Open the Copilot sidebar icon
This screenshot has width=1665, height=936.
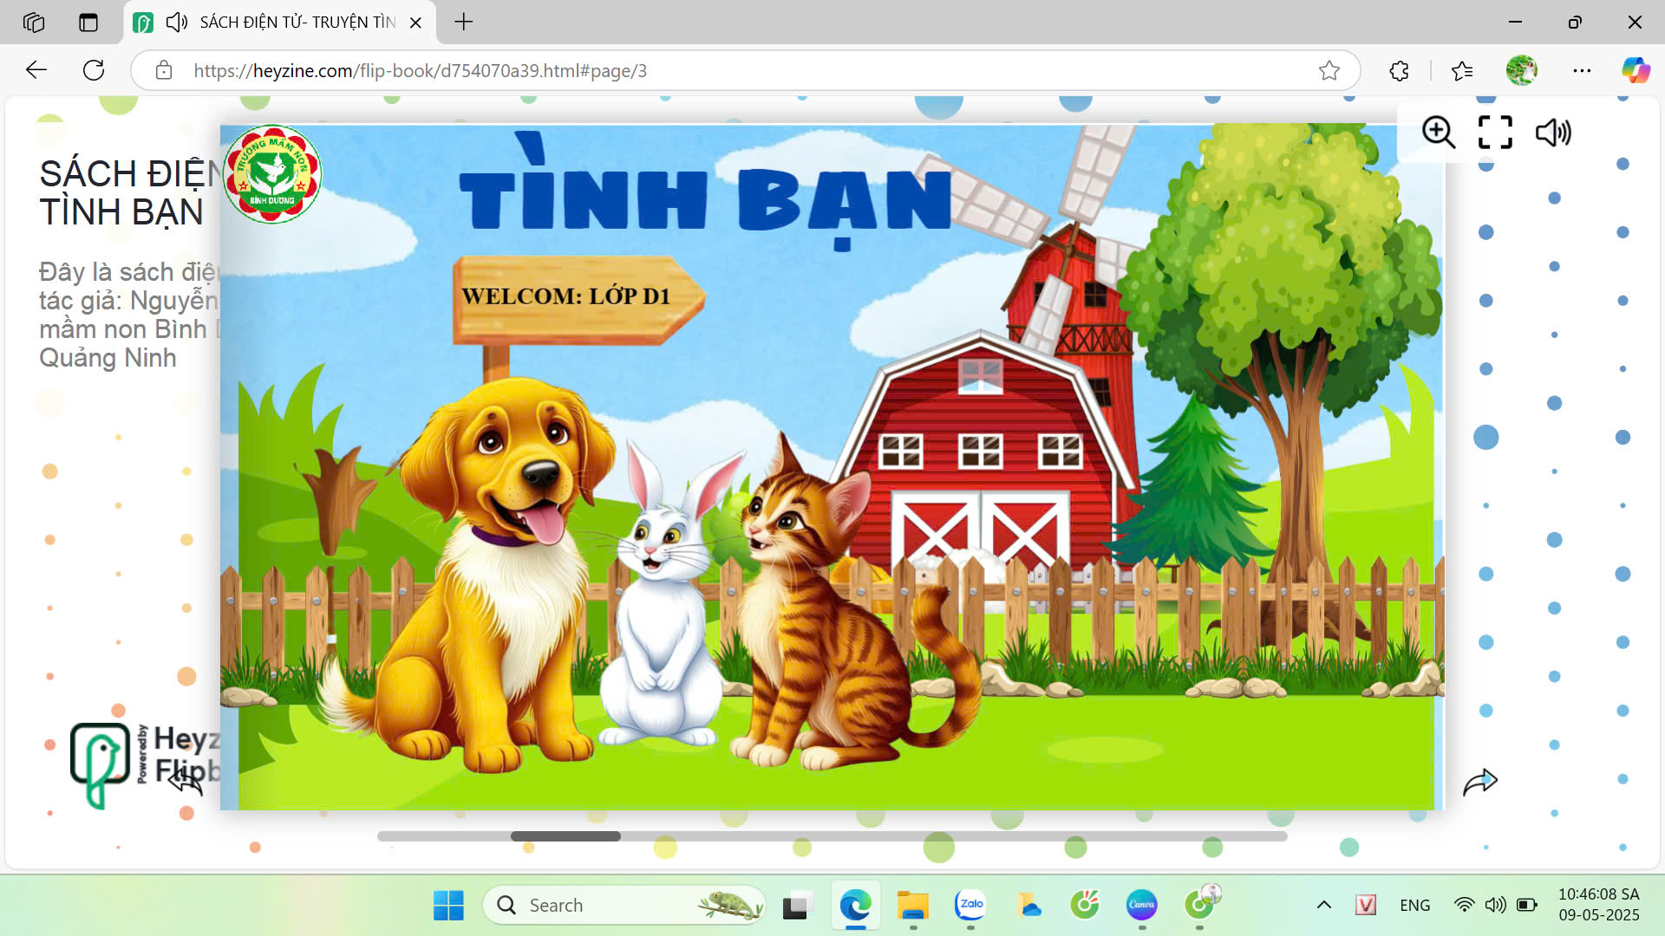pos(1636,71)
